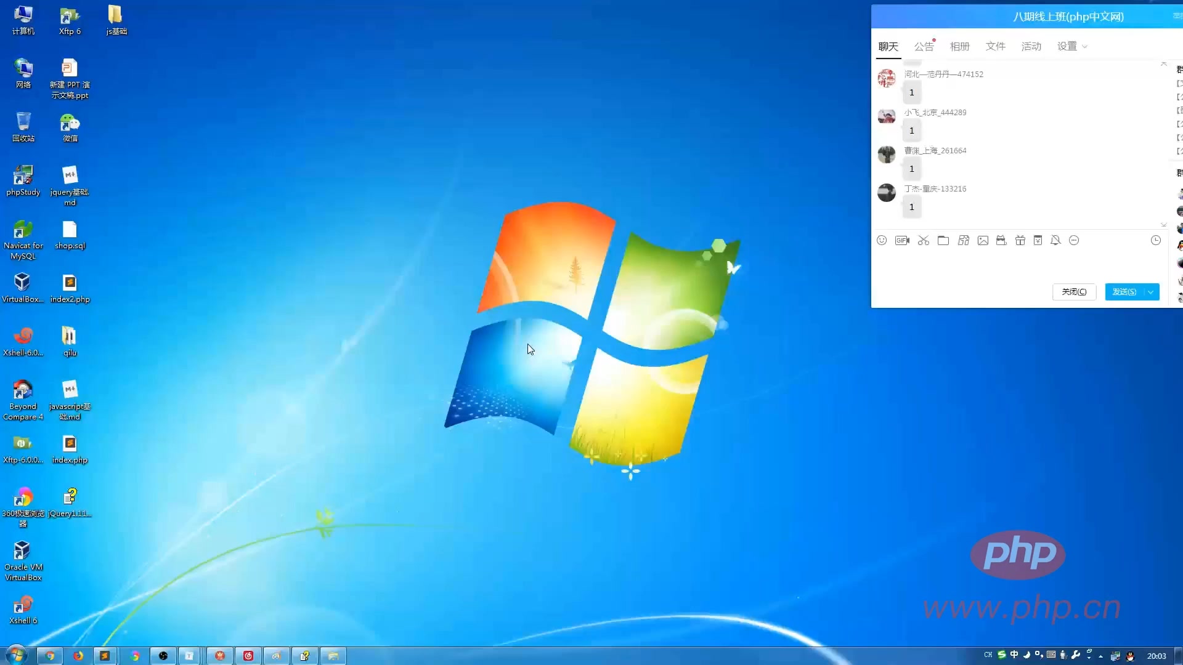The height and width of the screenshot is (665, 1183).
Task: Select the Xshell-6.0 installer icon
Action: click(x=23, y=341)
